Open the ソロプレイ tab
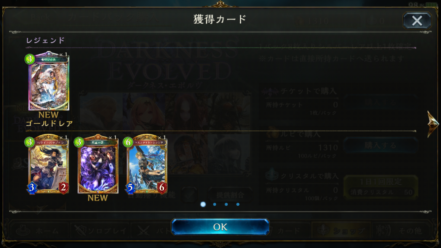 pos(100,230)
